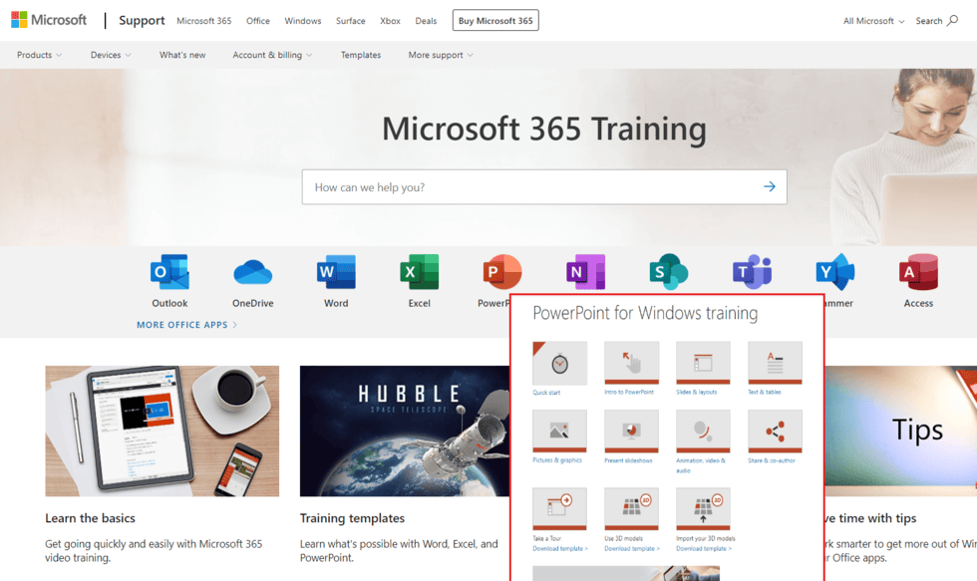Image resolution: width=977 pixels, height=581 pixels.
Task: Open the What's new menu item
Action: pyautogui.click(x=181, y=55)
